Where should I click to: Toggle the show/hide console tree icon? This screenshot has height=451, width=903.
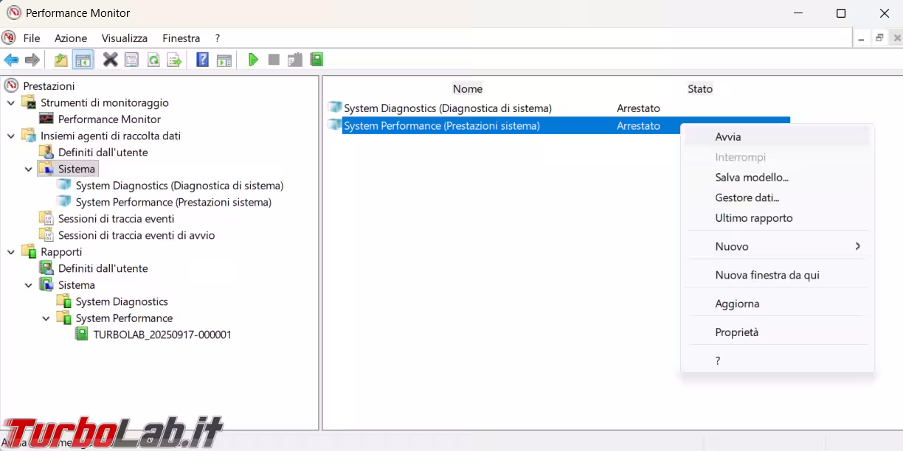pos(83,60)
